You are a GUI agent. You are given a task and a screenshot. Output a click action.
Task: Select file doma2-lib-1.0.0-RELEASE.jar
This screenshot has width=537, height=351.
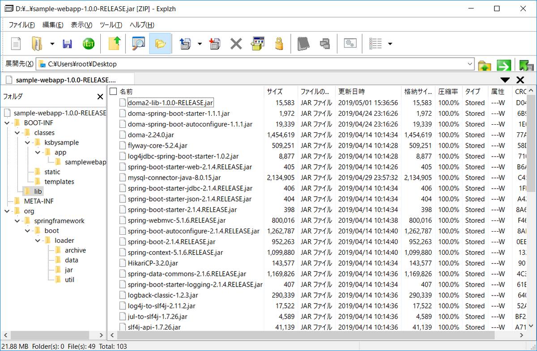coord(170,103)
